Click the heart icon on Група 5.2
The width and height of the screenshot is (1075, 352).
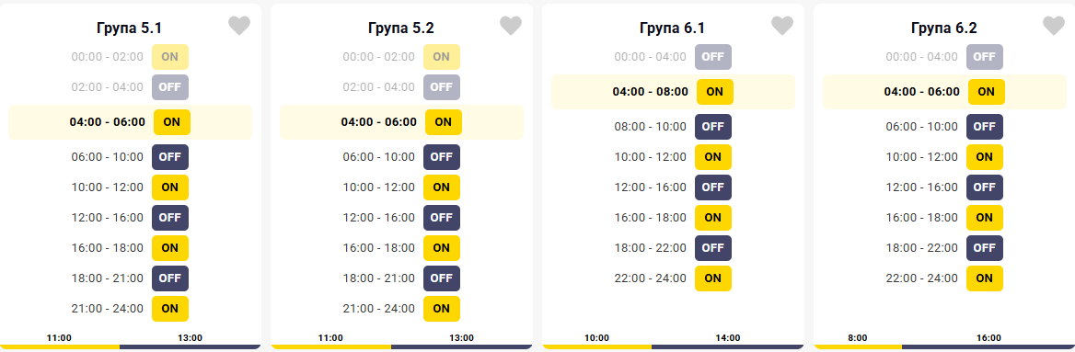click(511, 26)
